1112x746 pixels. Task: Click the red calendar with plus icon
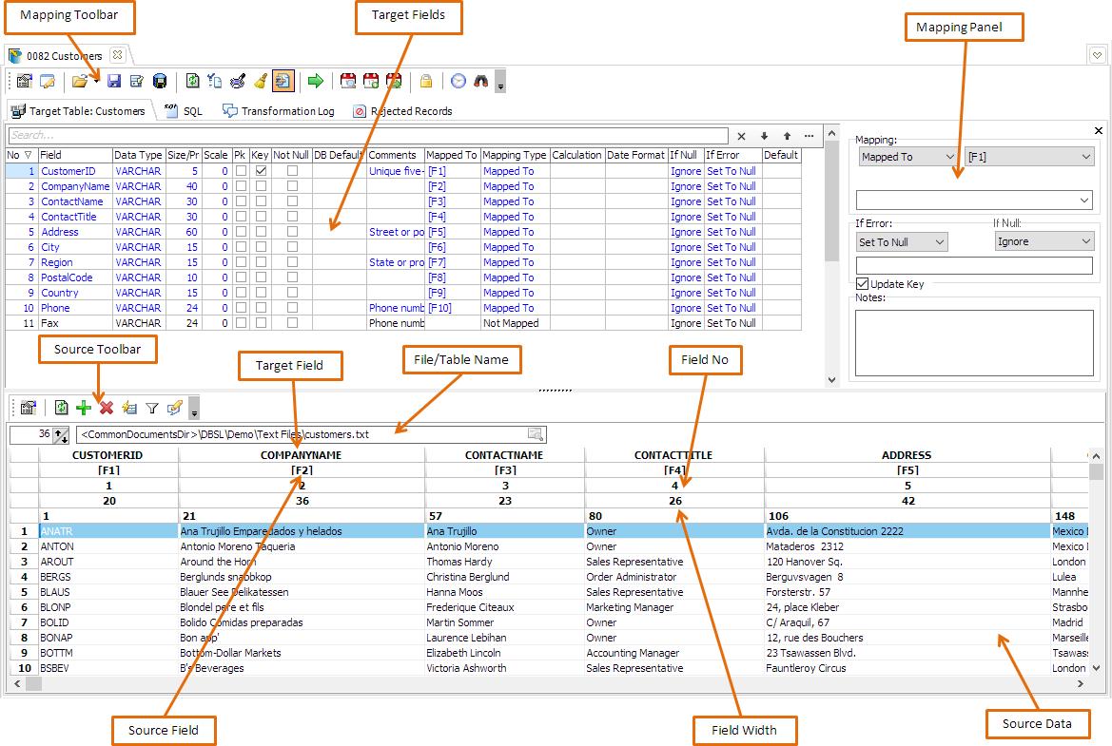(371, 82)
